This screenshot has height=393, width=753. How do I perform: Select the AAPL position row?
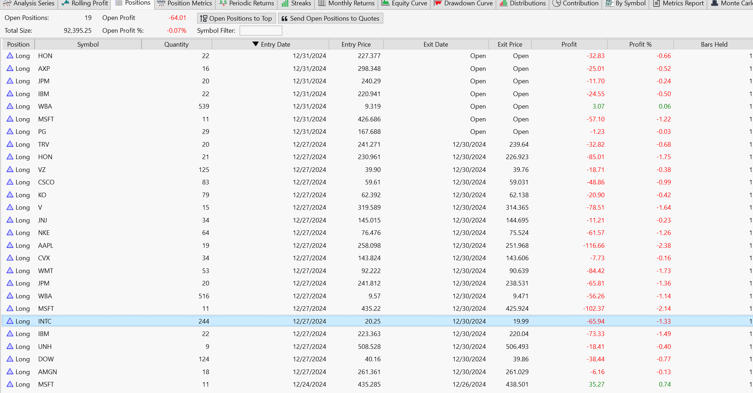pos(46,246)
